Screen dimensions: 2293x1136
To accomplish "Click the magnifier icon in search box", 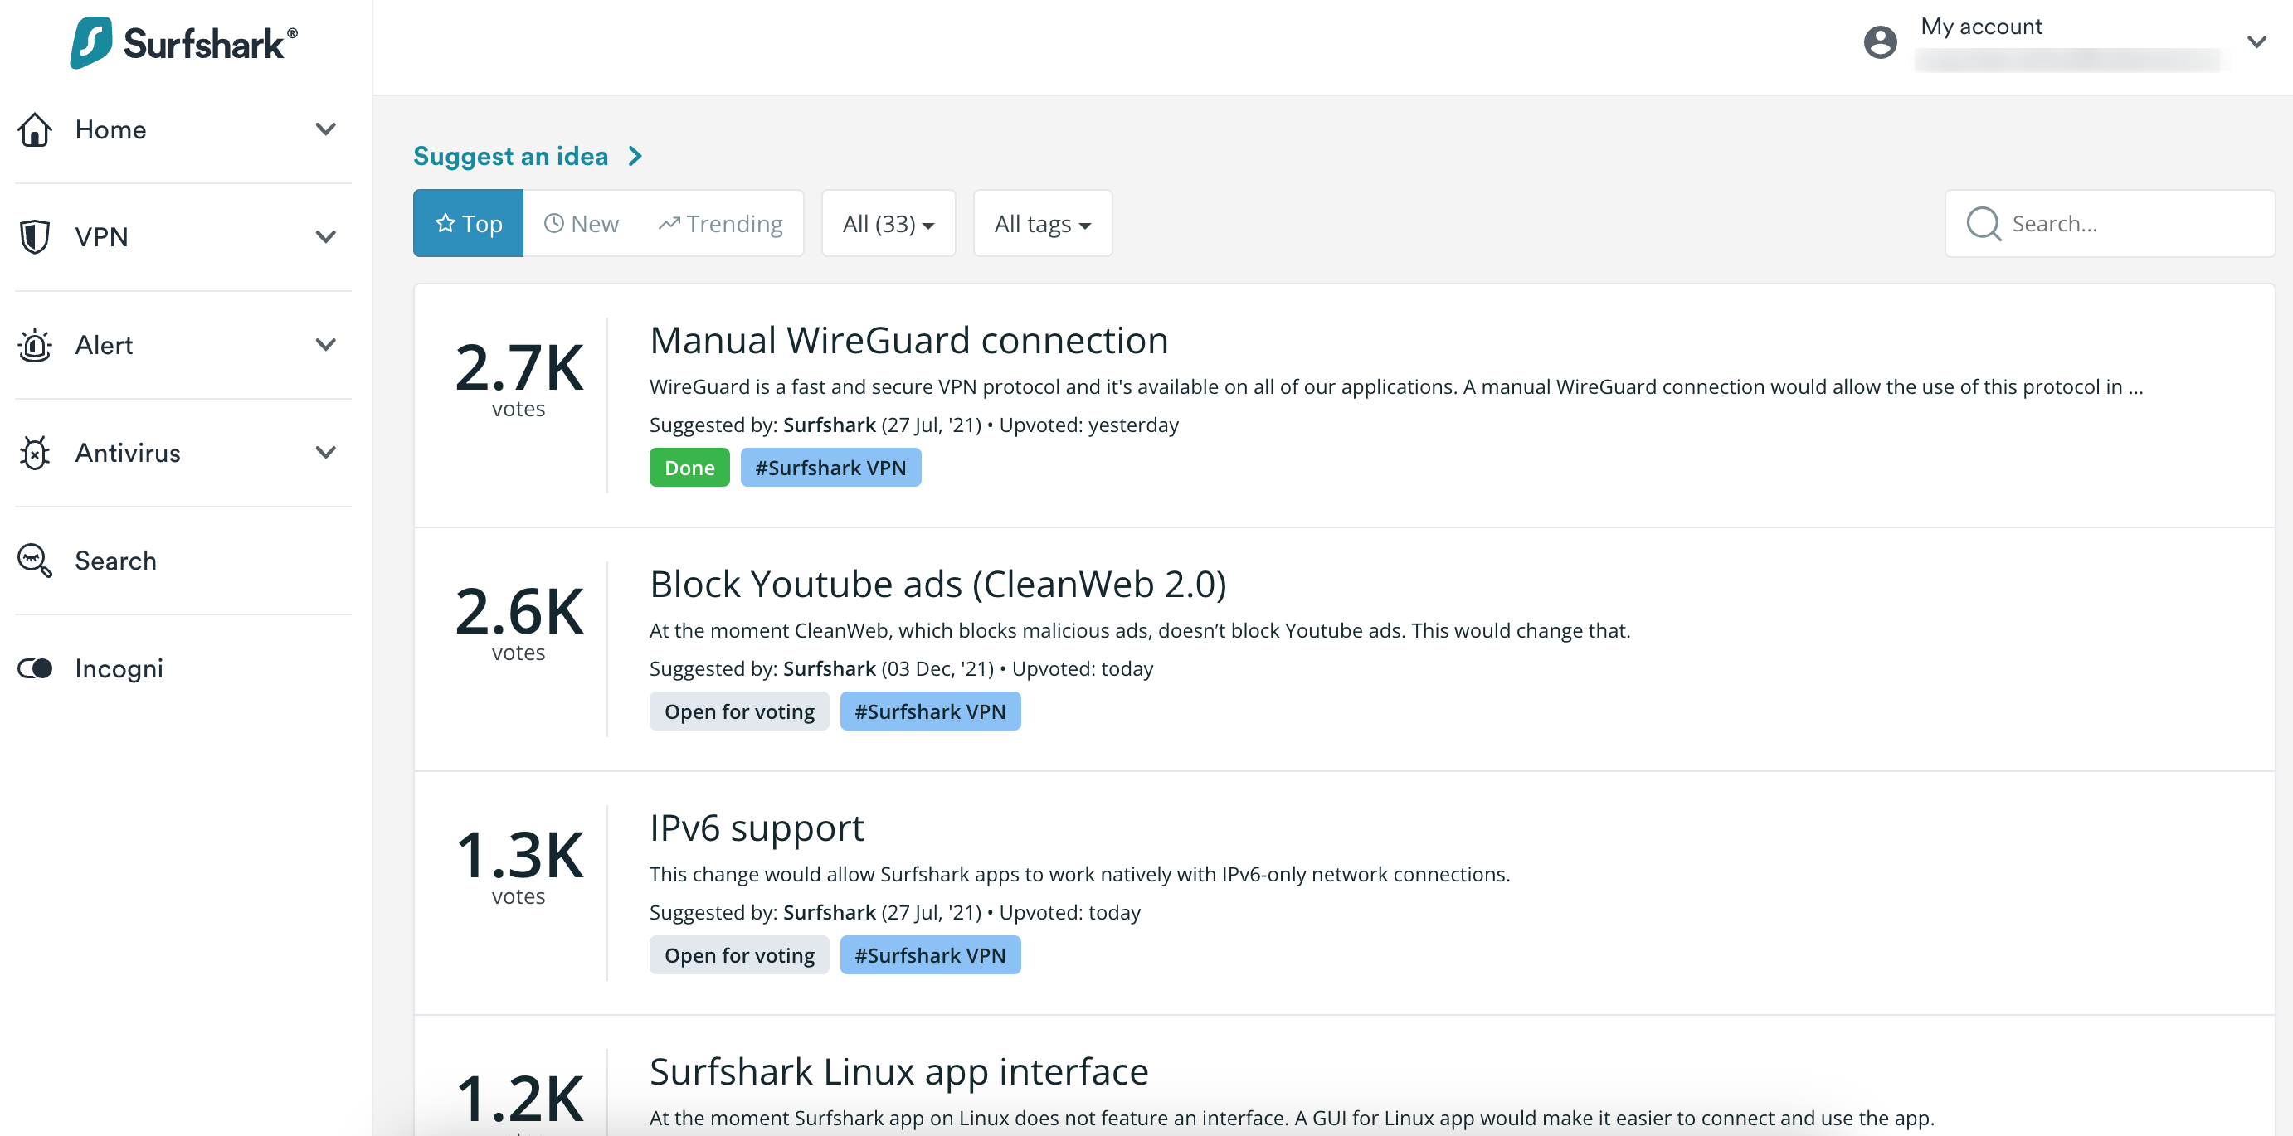I will (x=1984, y=223).
